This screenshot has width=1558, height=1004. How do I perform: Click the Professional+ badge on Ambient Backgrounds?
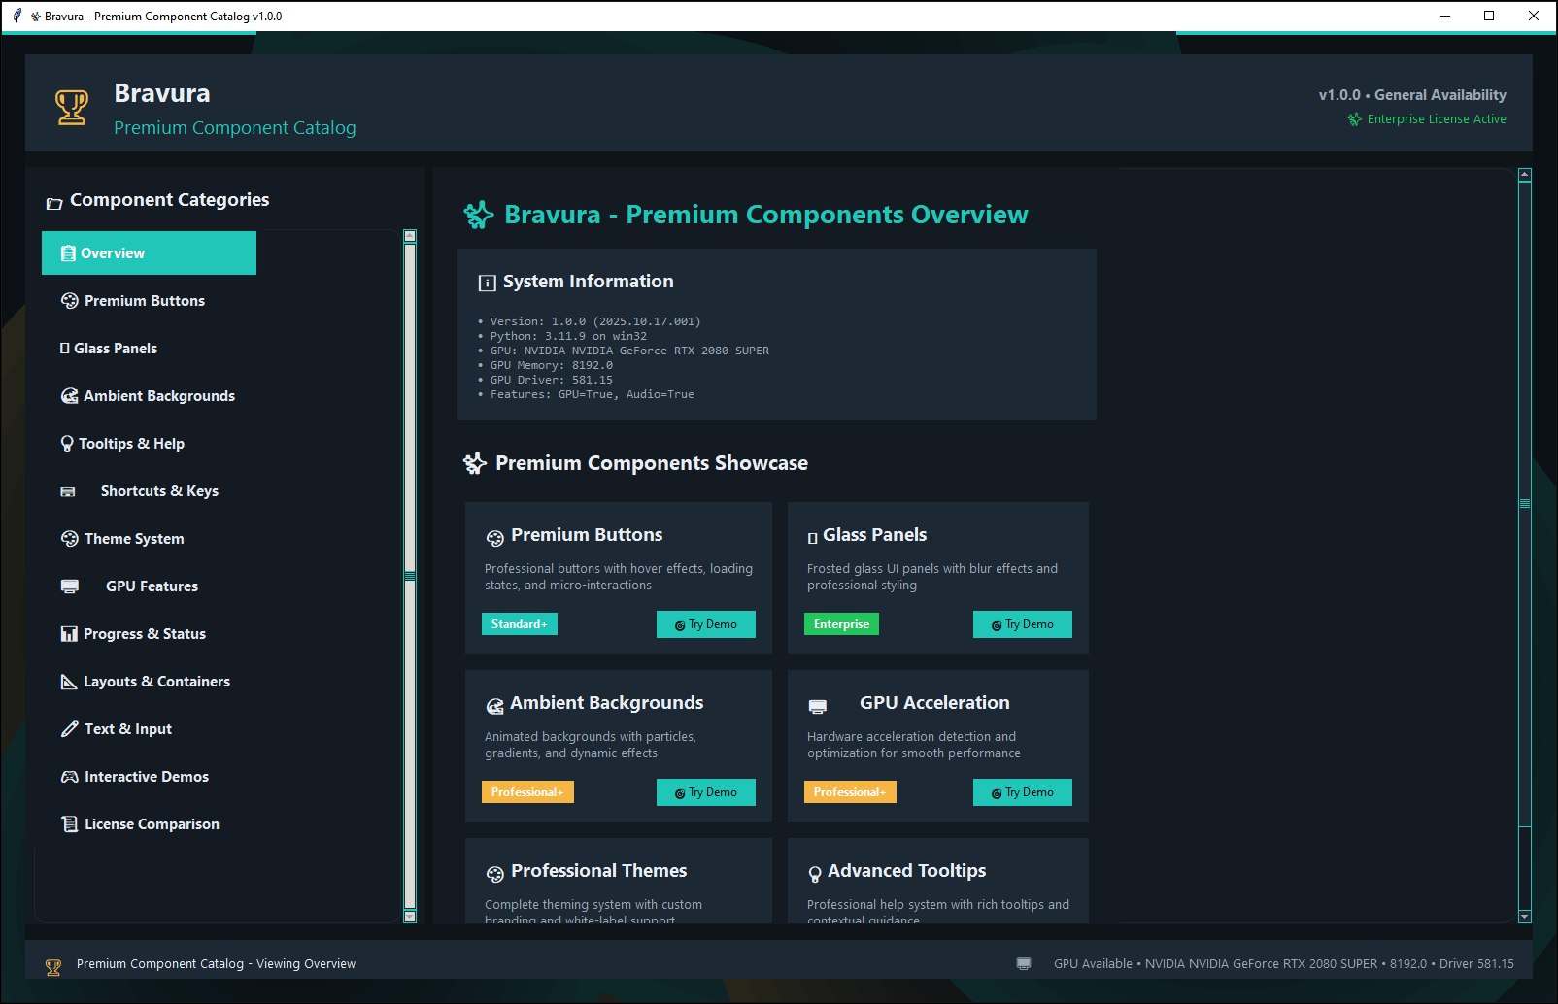[x=527, y=791]
